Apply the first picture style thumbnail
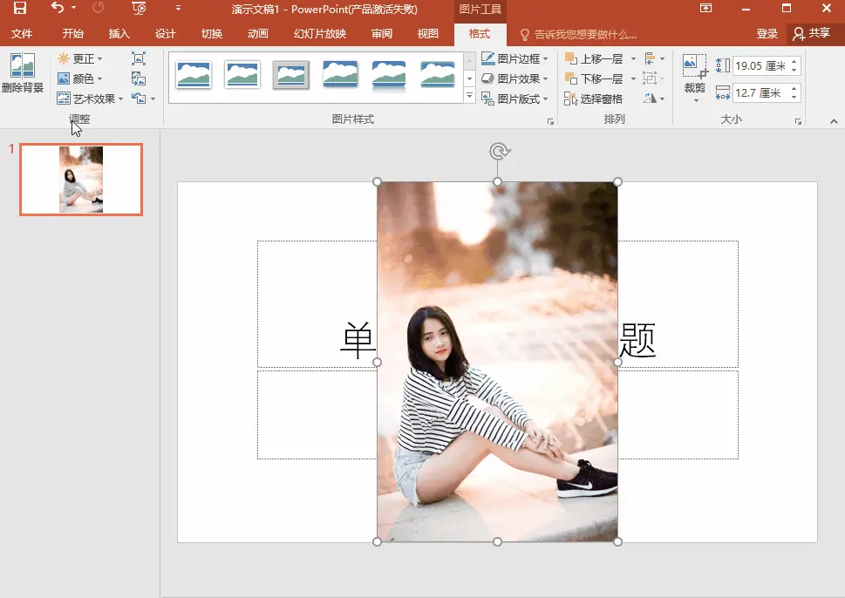This screenshot has height=598, width=845. click(194, 75)
